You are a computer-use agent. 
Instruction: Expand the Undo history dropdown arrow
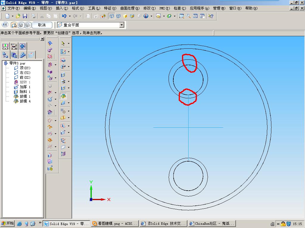70,16
